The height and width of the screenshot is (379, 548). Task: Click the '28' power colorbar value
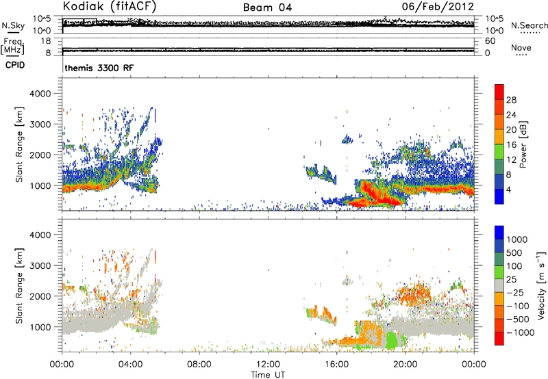click(x=511, y=100)
